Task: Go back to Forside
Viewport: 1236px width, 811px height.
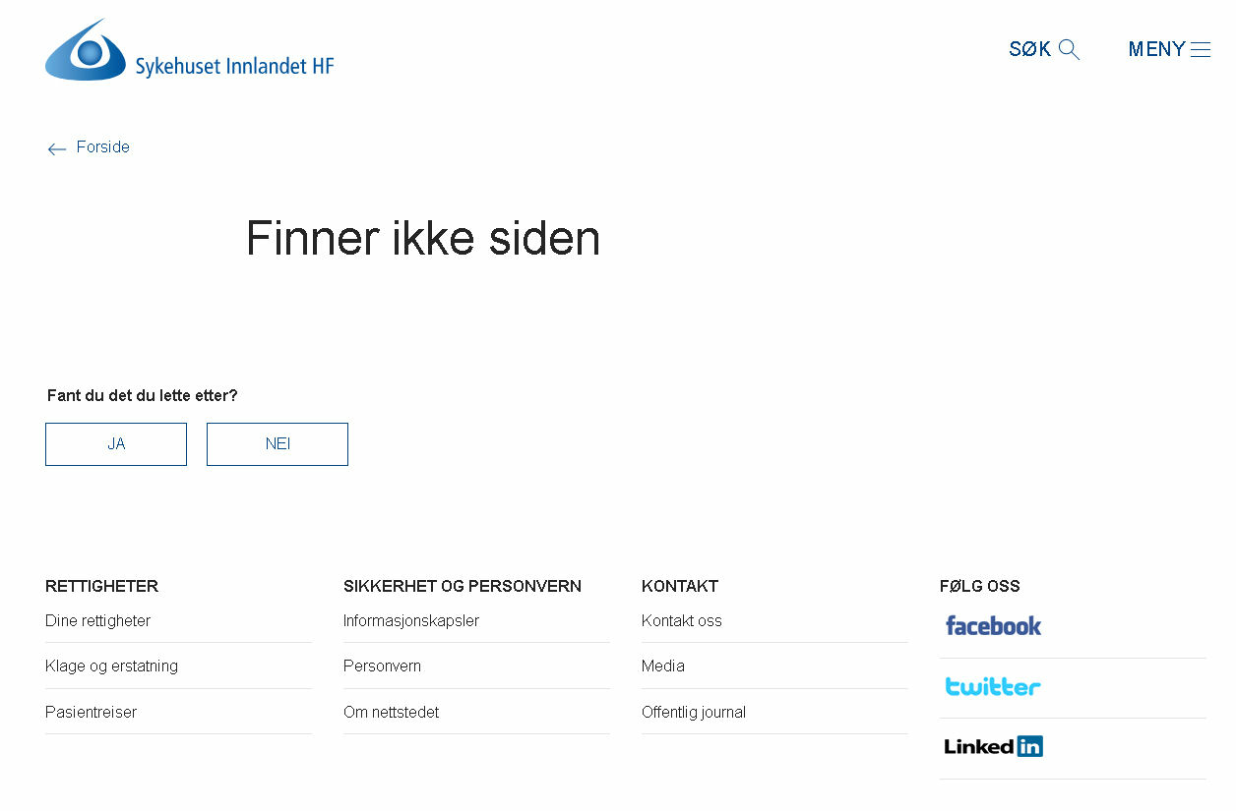Action: point(102,147)
